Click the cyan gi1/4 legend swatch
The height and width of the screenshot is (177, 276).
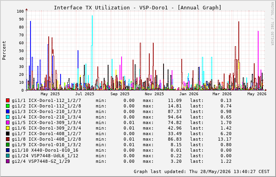coord(8,117)
